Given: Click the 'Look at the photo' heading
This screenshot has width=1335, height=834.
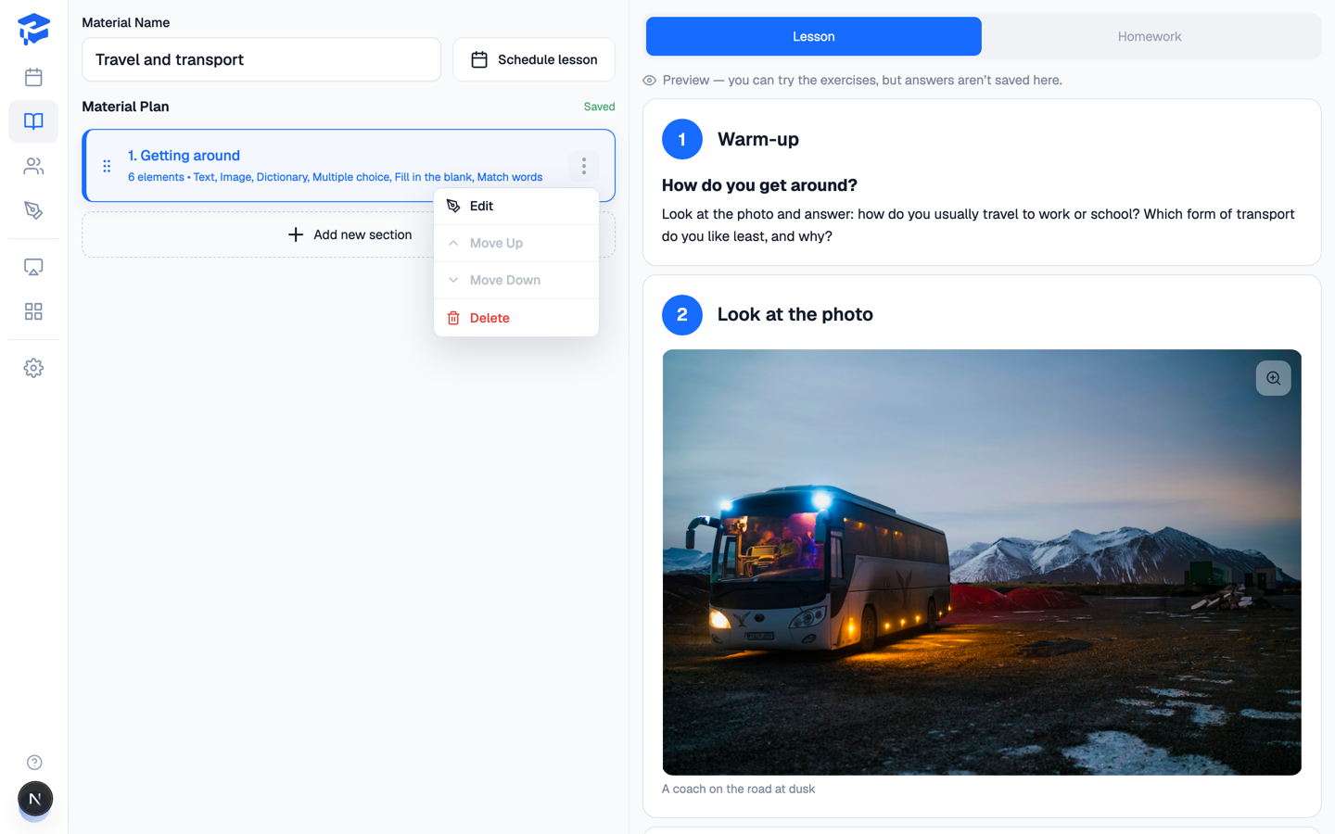Looking at the screenshot, I should 795,314.
